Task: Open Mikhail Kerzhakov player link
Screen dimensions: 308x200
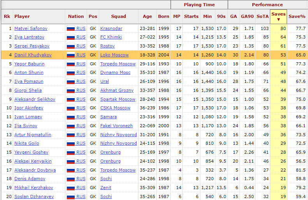Action: (34, 188)
